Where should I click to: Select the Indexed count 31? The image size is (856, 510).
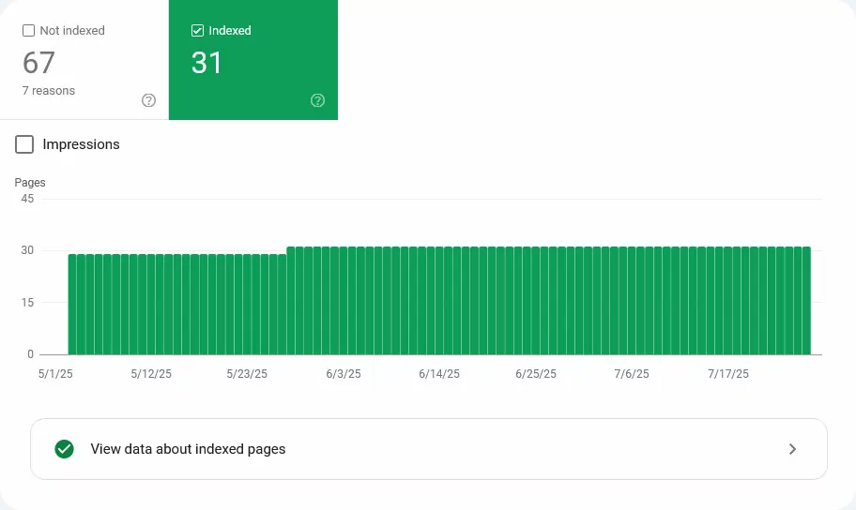pyautogui.click(x=206, y=63)
